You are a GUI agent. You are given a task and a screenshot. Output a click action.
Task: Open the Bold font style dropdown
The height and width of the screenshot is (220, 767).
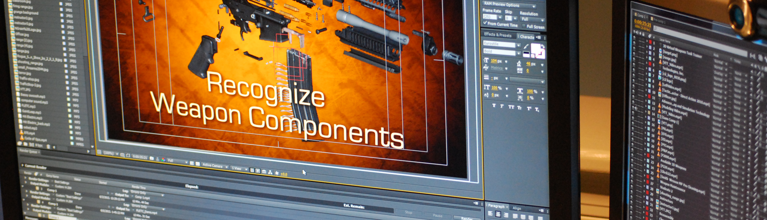point(502,52)
